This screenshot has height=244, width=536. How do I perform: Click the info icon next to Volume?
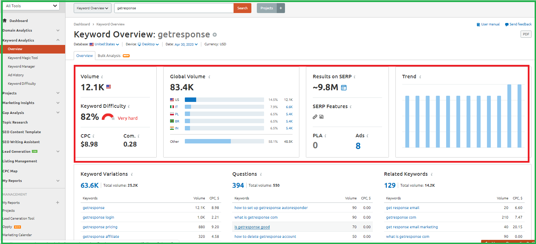pos(102,77)
